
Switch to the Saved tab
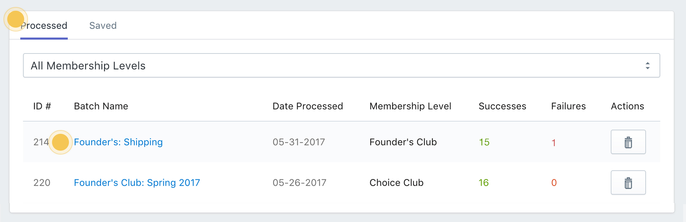click(x=103, y=26)
